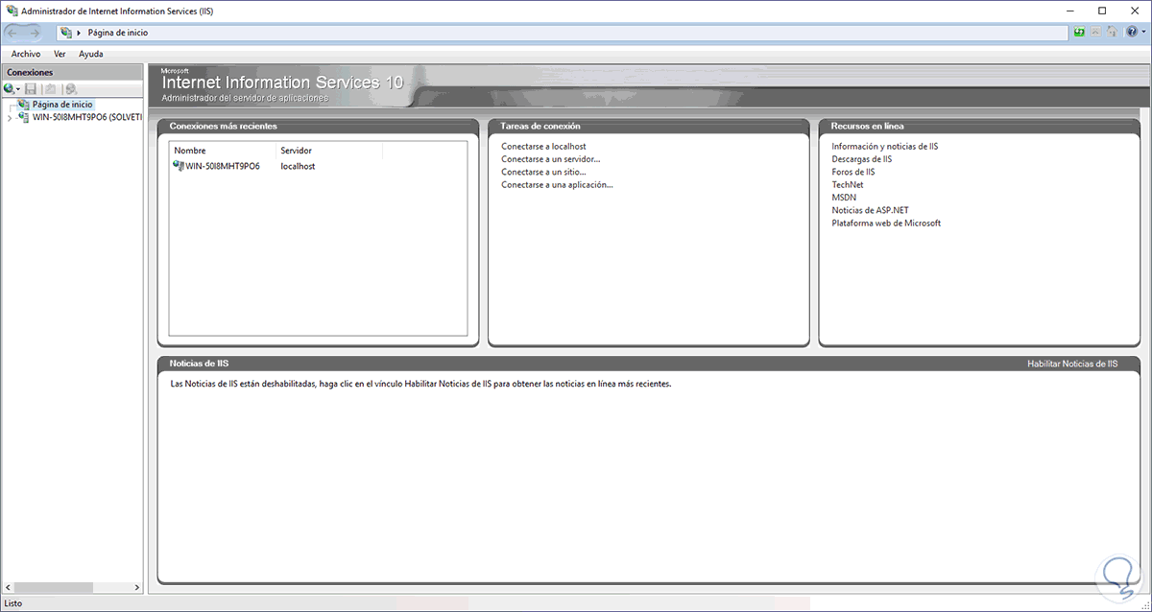Click the Up one level icon in the Conexiones toolbar
Screen dimensions: 1152x612
tap(50, 88)
